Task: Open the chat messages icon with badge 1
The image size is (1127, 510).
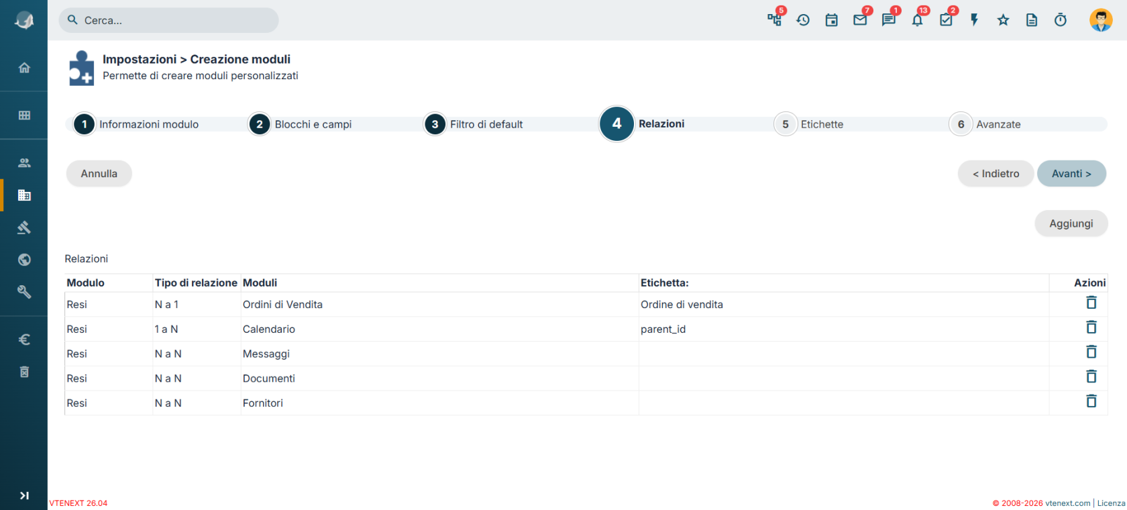Action: (x=889, y=20)
